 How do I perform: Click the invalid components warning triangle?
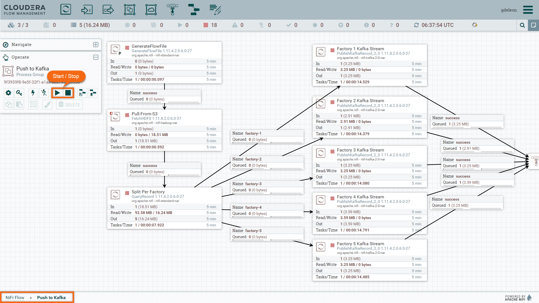click(x=238, y=25)
